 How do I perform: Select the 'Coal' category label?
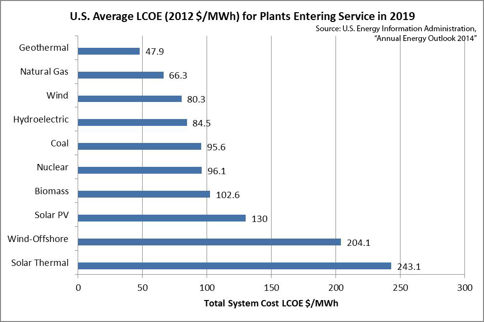pos(60,143)
